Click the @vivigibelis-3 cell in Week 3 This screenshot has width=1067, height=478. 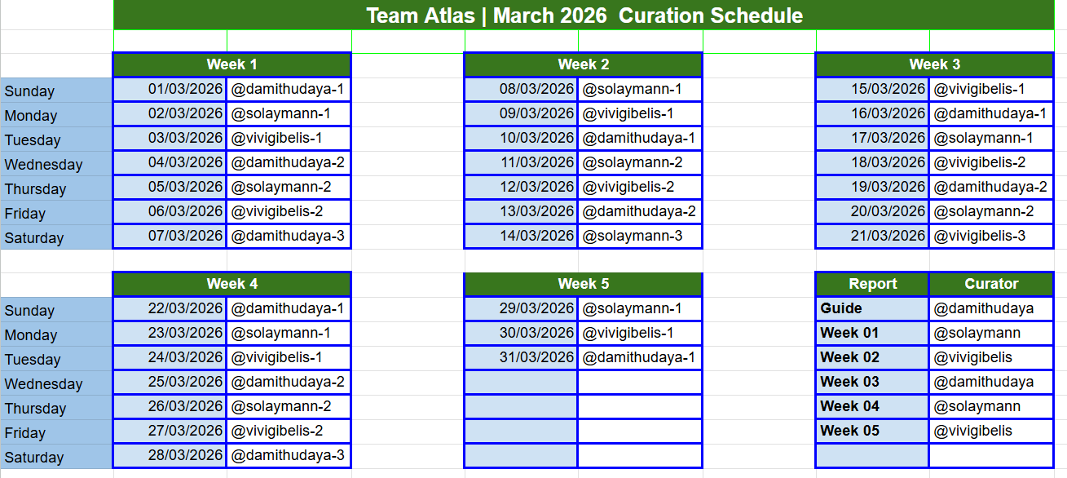[x=991, y=237]
